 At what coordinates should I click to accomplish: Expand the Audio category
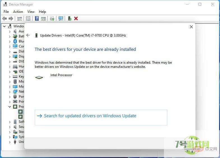coord(10,32)
